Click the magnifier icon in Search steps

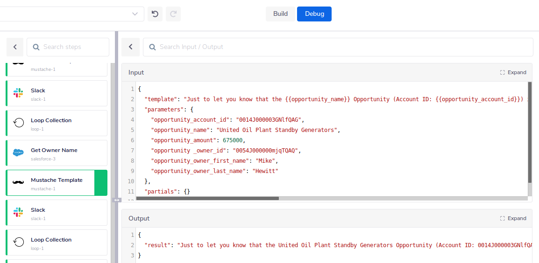(x=35, y=47)
